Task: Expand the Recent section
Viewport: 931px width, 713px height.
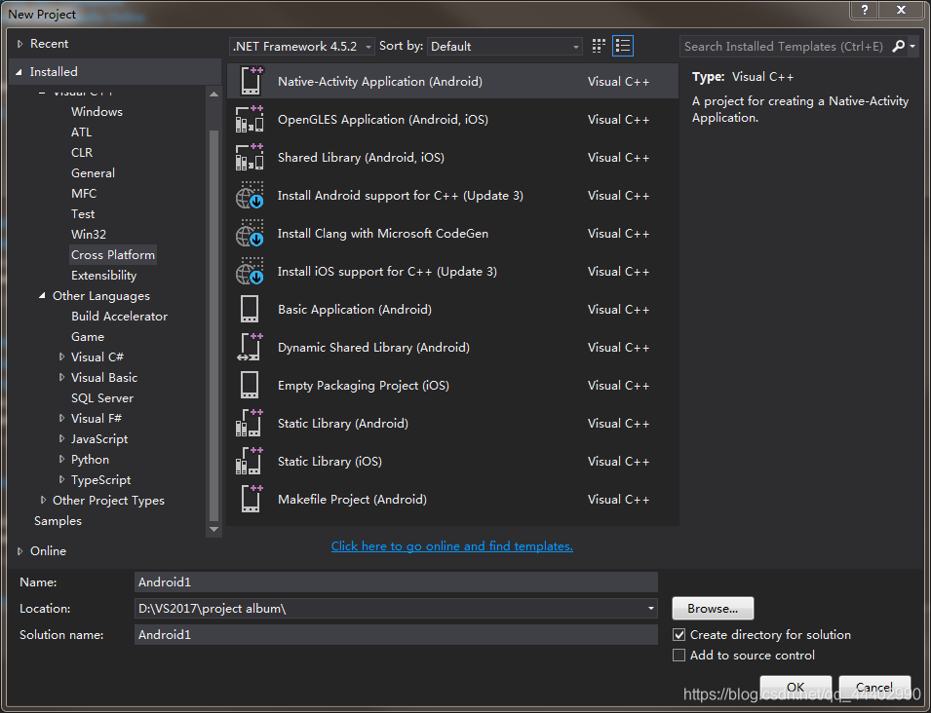Action: [x=19, y=44]
